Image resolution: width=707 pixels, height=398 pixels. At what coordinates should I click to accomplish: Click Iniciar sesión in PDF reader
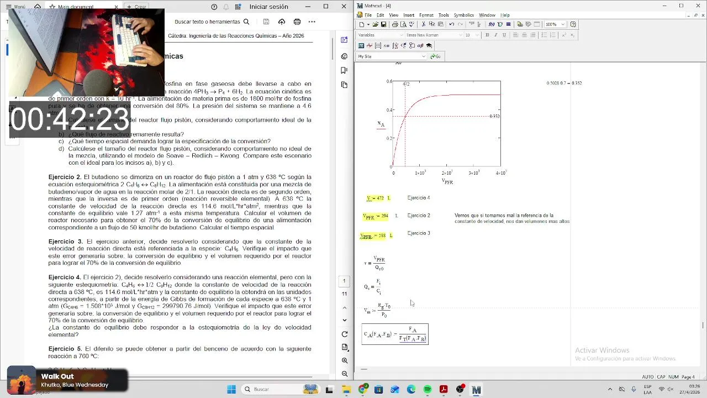click(x=268, y=7)
